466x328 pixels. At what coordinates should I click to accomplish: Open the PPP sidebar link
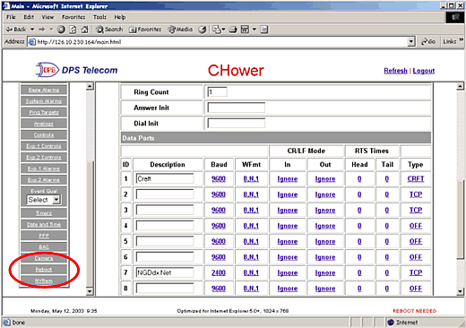click(x=44, y=236)
